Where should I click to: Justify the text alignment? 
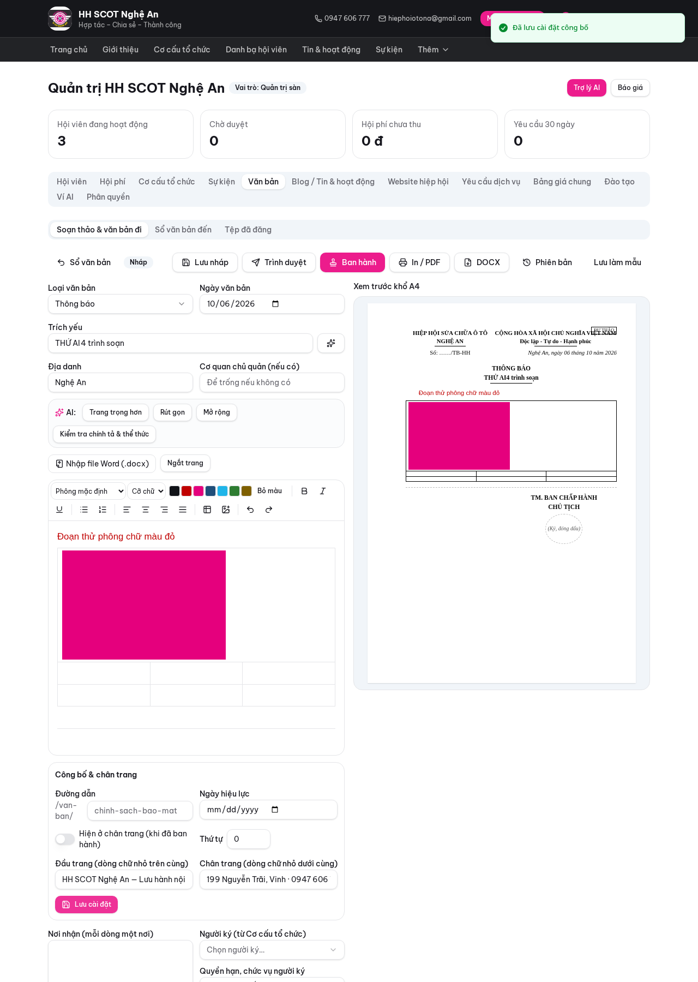pos(183,510)
